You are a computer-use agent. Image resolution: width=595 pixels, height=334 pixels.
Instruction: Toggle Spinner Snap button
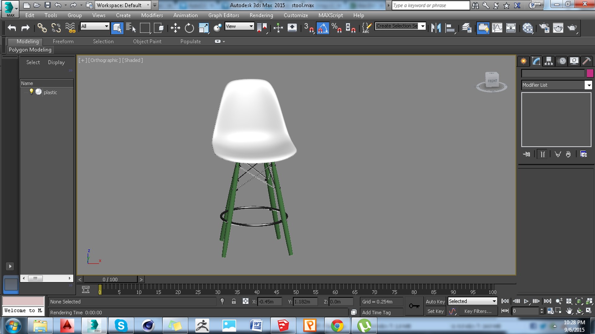[x=350, y=28]
